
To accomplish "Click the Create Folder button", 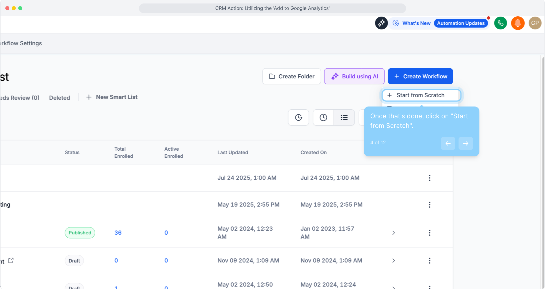I will click(292, 76).
